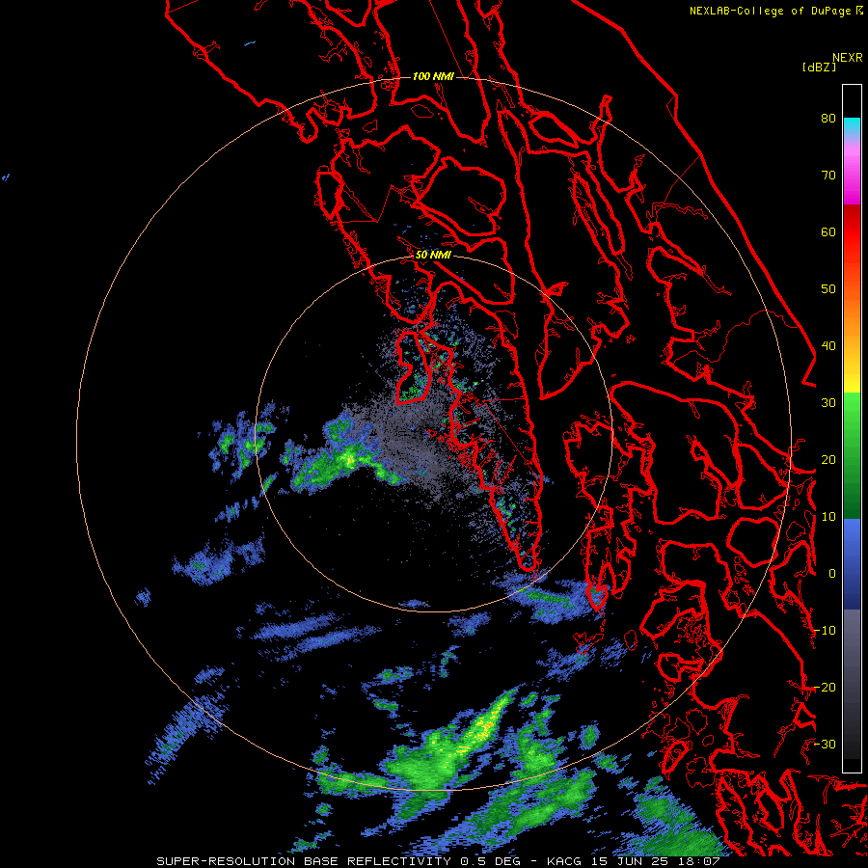Click the cyan segment atop the color bar
This screenshot has height=868, width=868.
[x=852, y=127]
